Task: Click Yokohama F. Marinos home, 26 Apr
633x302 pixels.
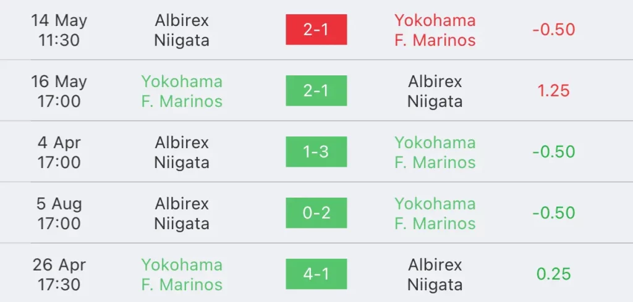Action: [182, 274]
